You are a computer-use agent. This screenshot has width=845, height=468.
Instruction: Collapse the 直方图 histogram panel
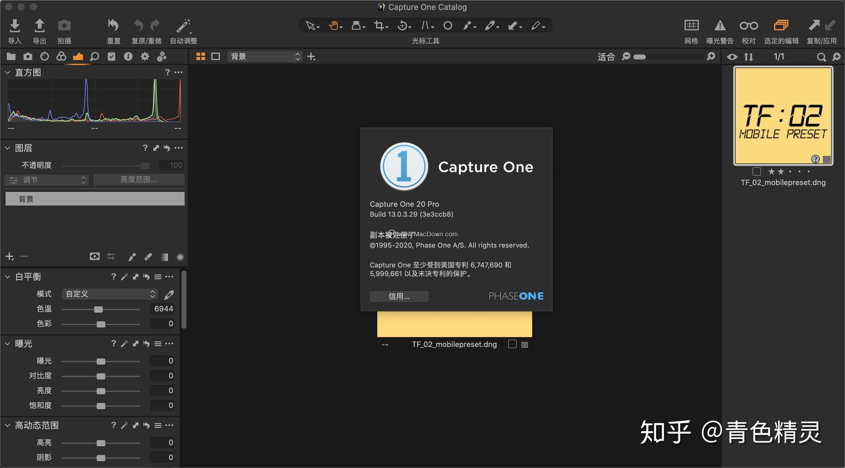7,72
